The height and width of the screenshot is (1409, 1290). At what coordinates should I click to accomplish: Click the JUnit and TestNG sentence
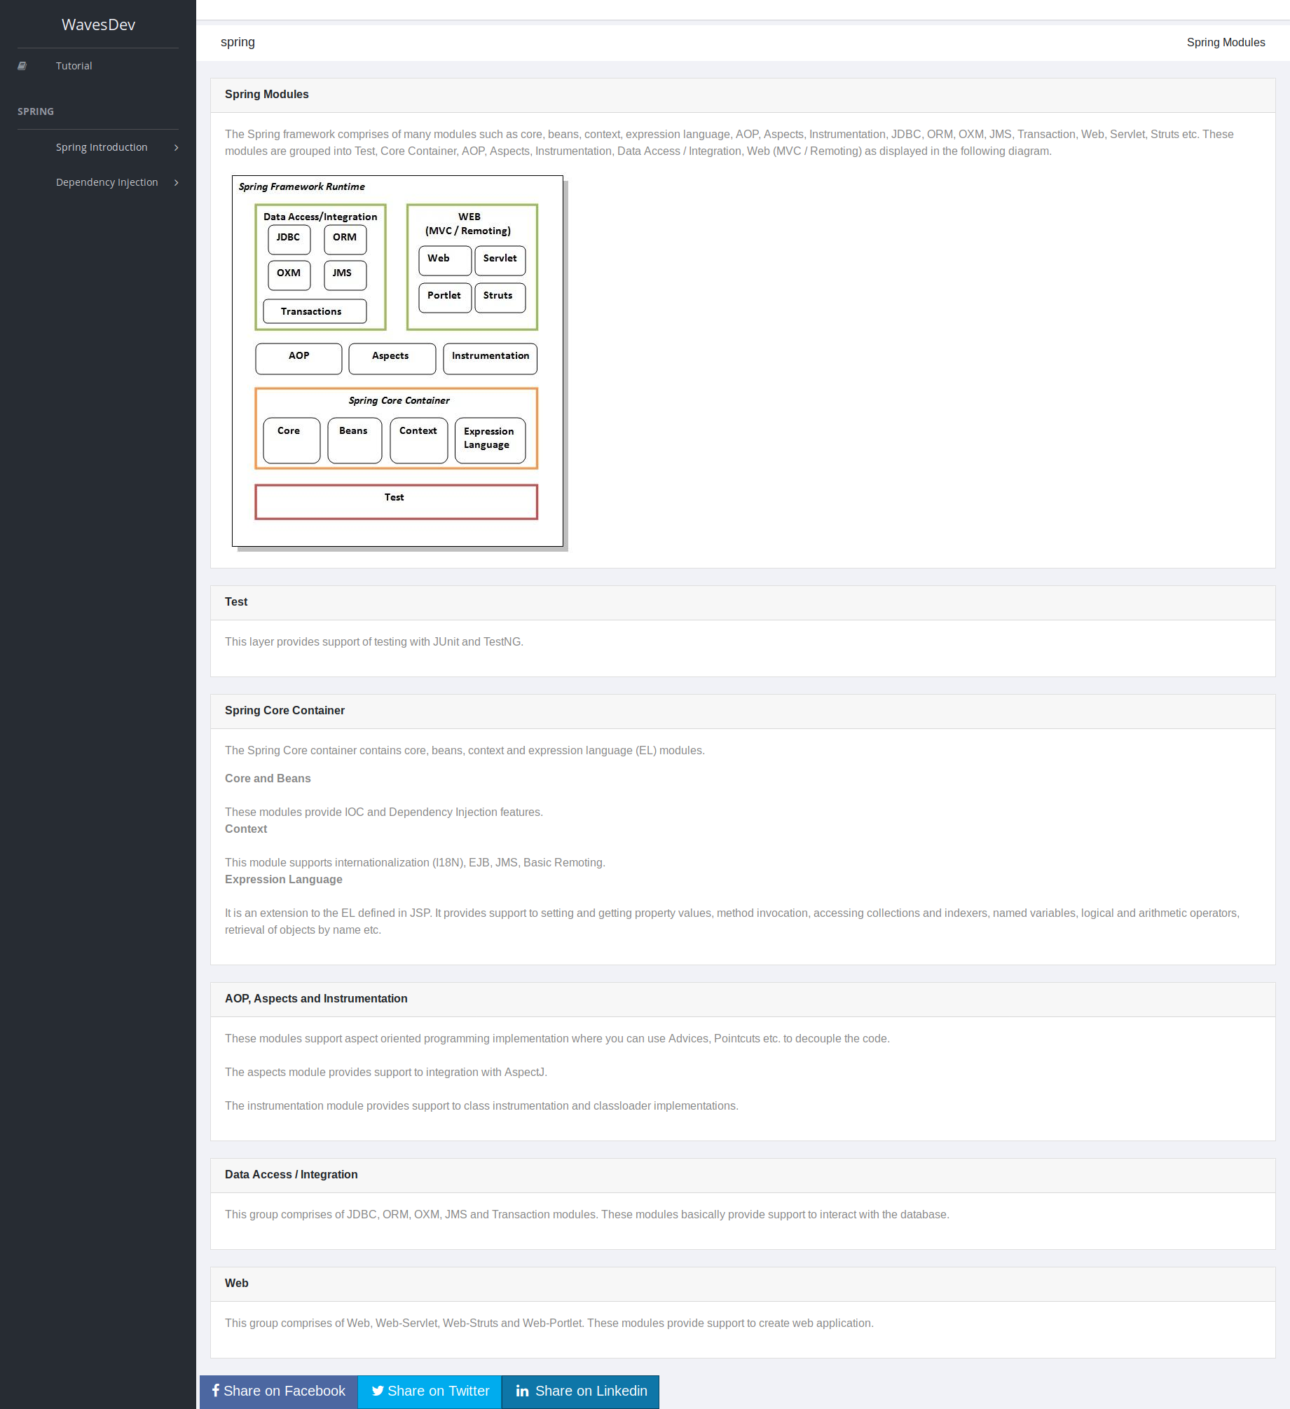pos(374,642)
